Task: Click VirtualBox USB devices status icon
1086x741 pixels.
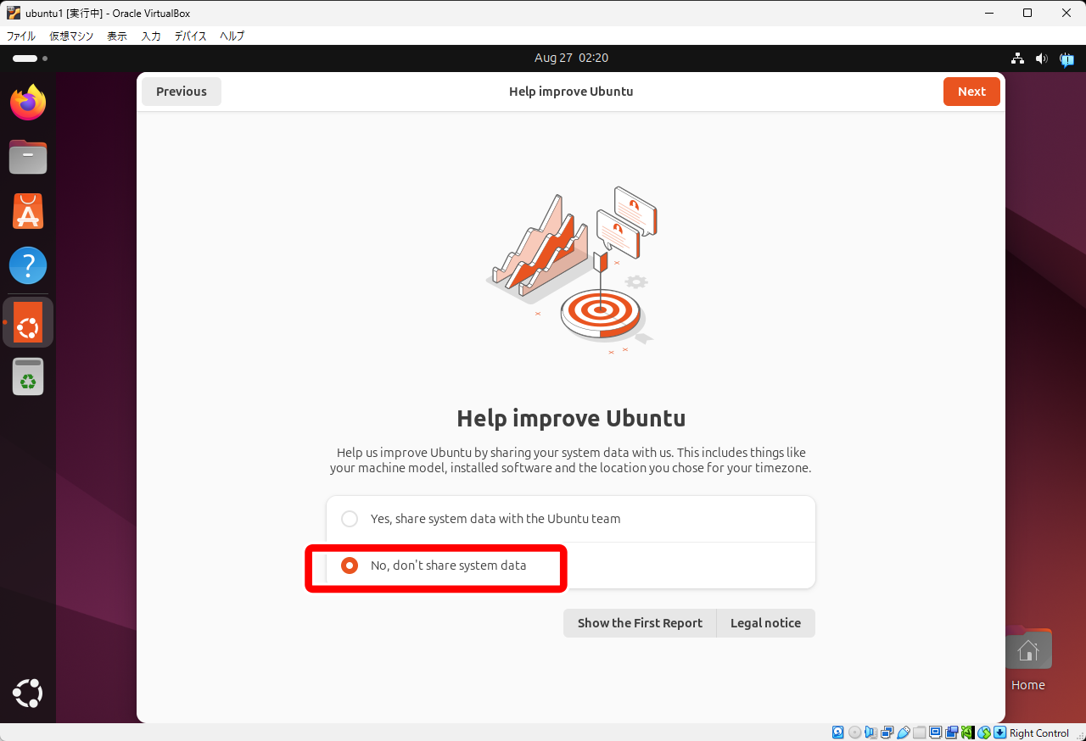Action: [x=904, y=733]
